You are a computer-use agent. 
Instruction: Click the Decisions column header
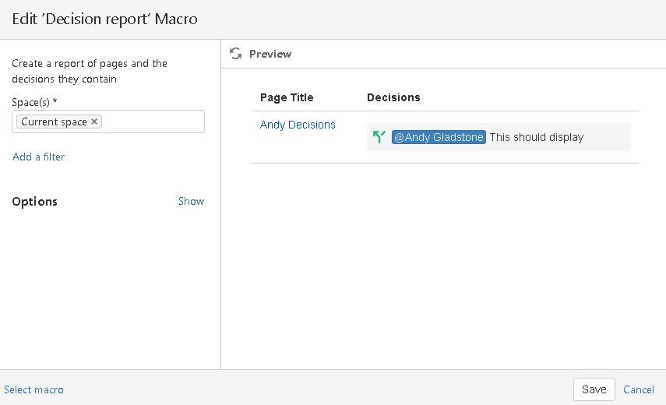(393, 97)
